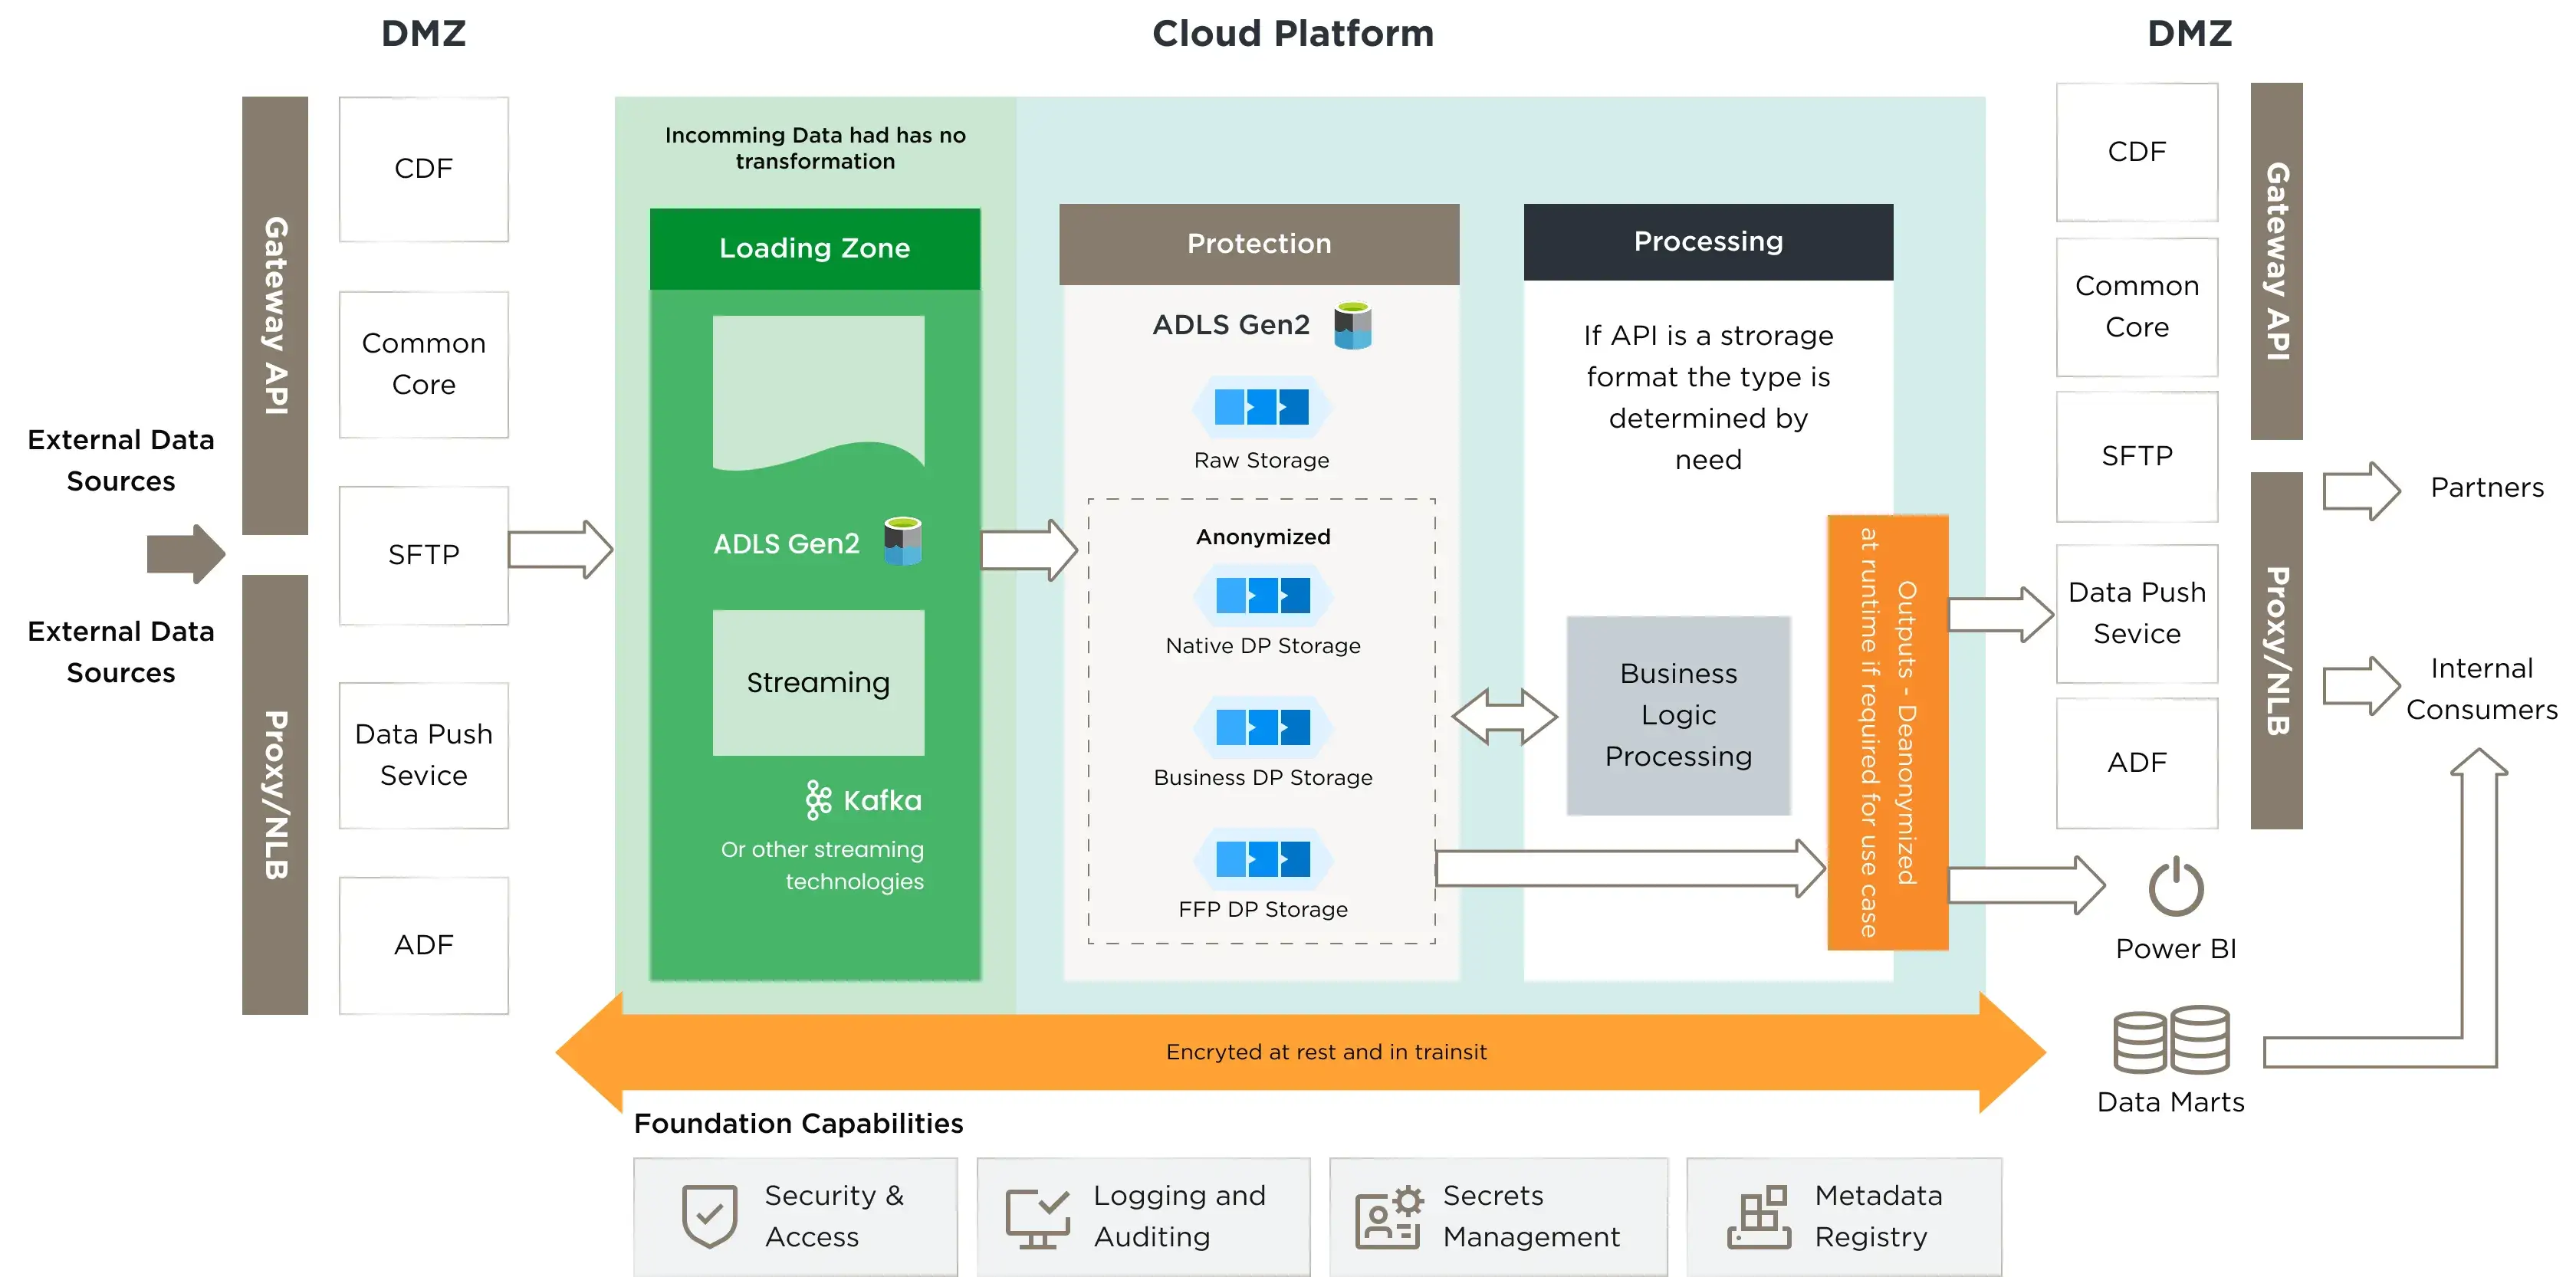Expand the Loading Zone header
The height and width of the screenshot is (1277, 2576).
point(814,247)
